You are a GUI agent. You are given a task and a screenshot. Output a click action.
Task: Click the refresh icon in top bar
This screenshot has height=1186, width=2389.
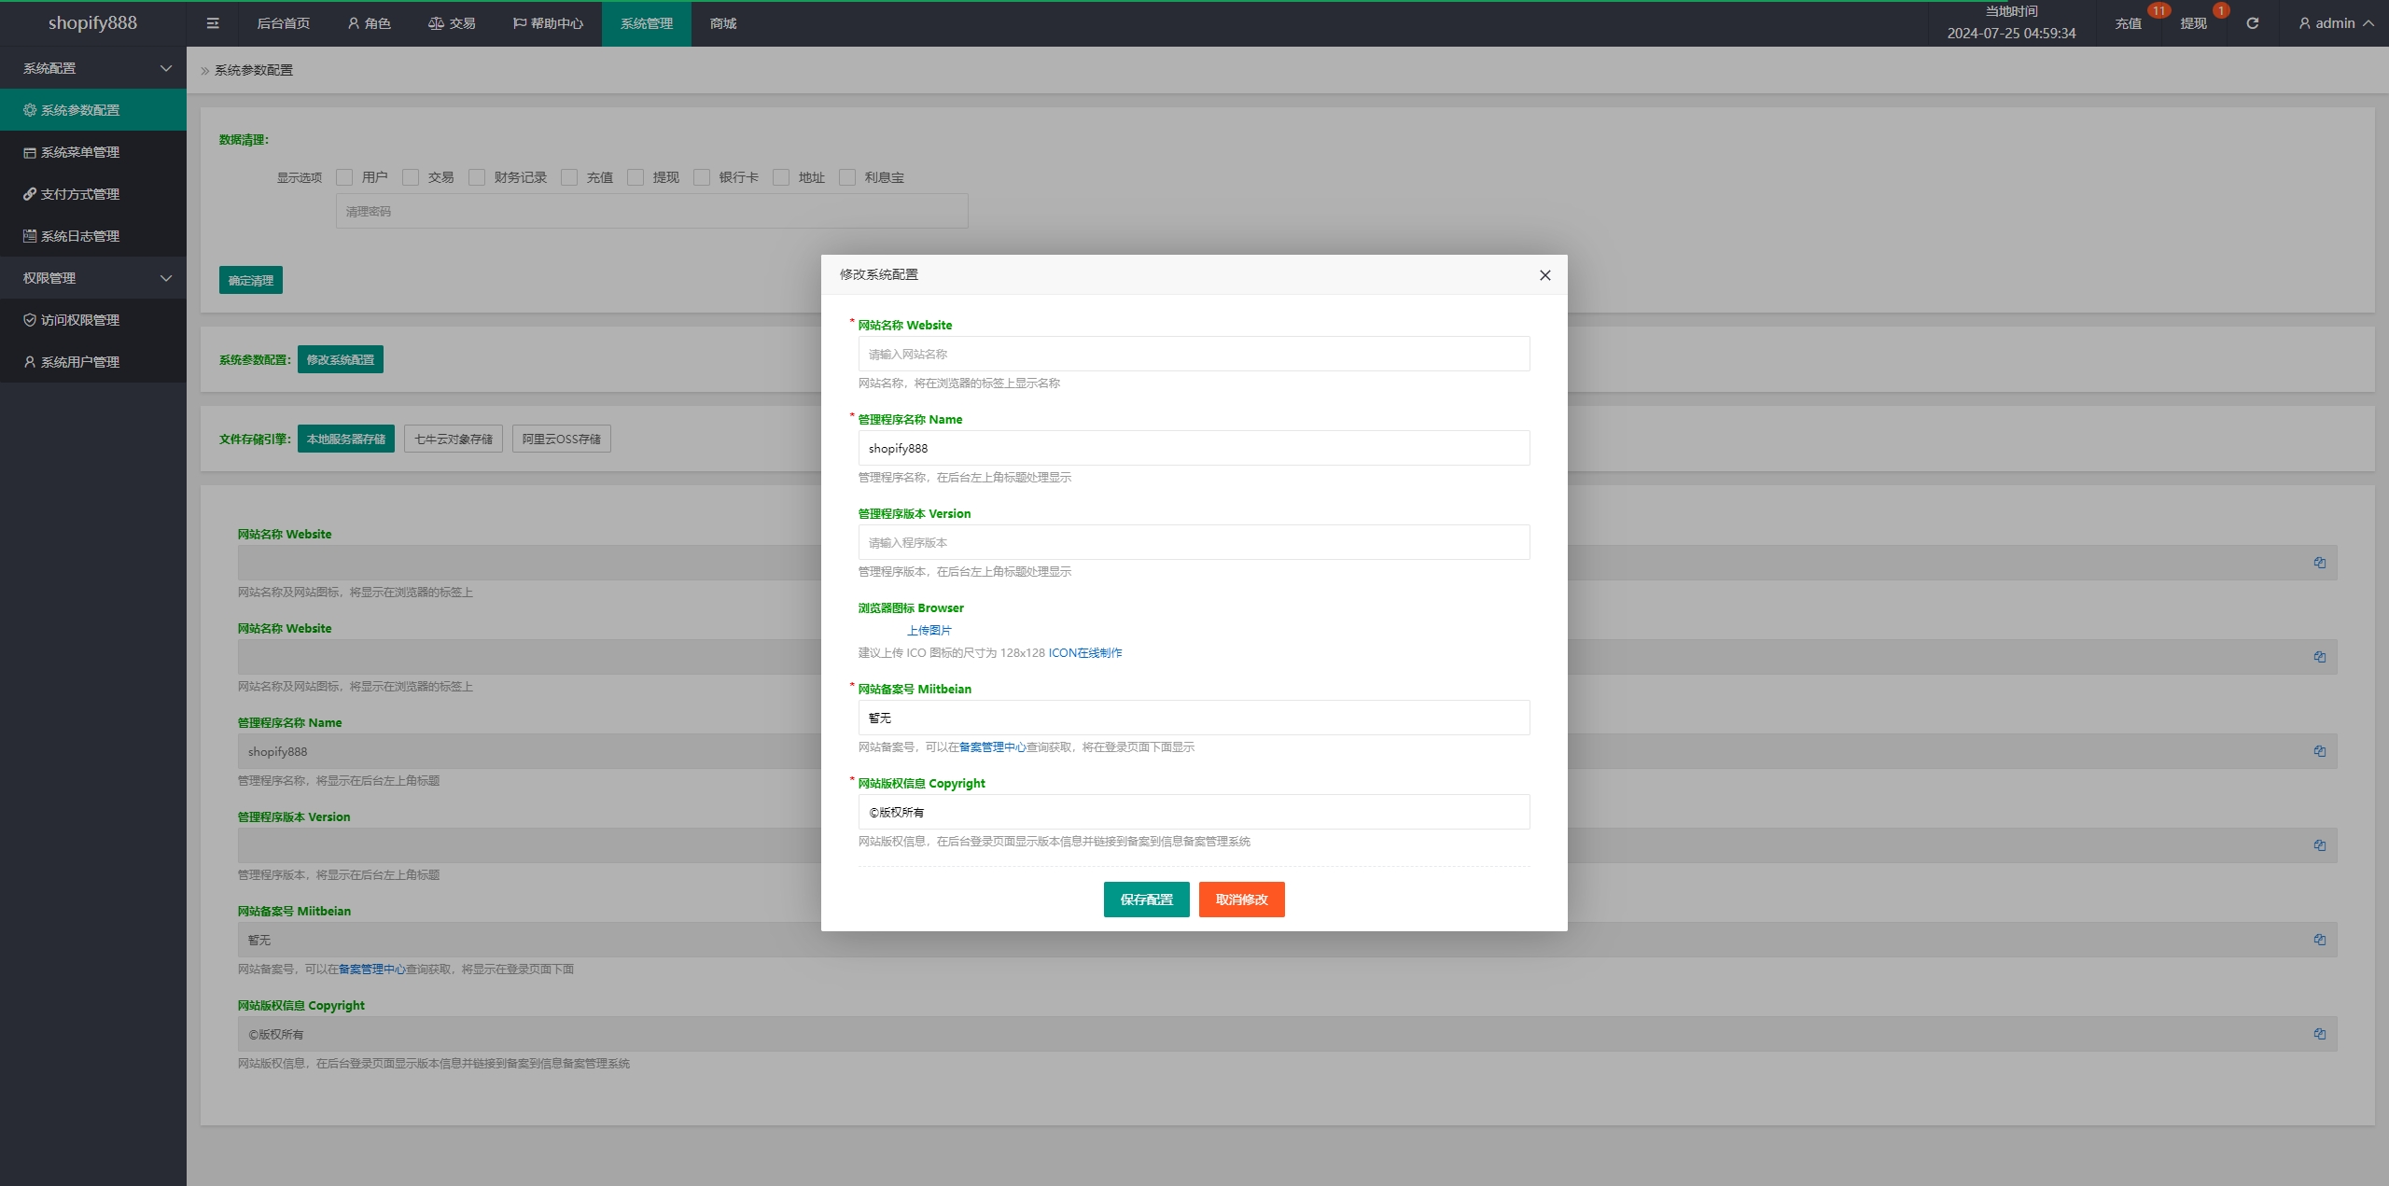pos(2252,23)
